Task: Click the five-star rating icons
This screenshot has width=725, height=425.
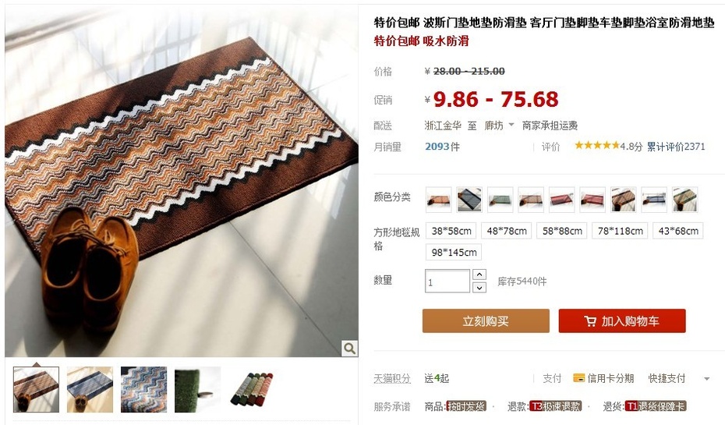Action: point(596,146)
